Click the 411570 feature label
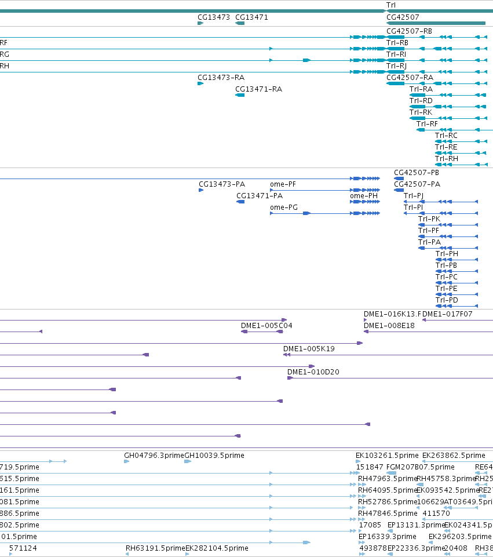The image size is (493, 557). (x=436, y=514)
